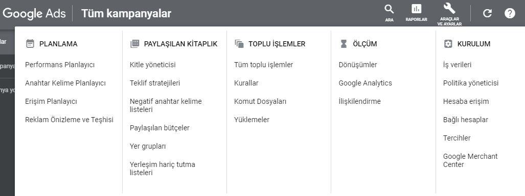Click the Google Ads logo
525x196 pixels.
coord(33,14)
